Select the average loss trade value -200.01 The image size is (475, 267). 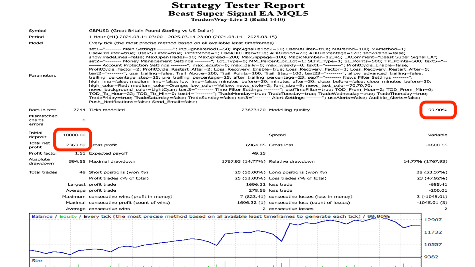438,190
